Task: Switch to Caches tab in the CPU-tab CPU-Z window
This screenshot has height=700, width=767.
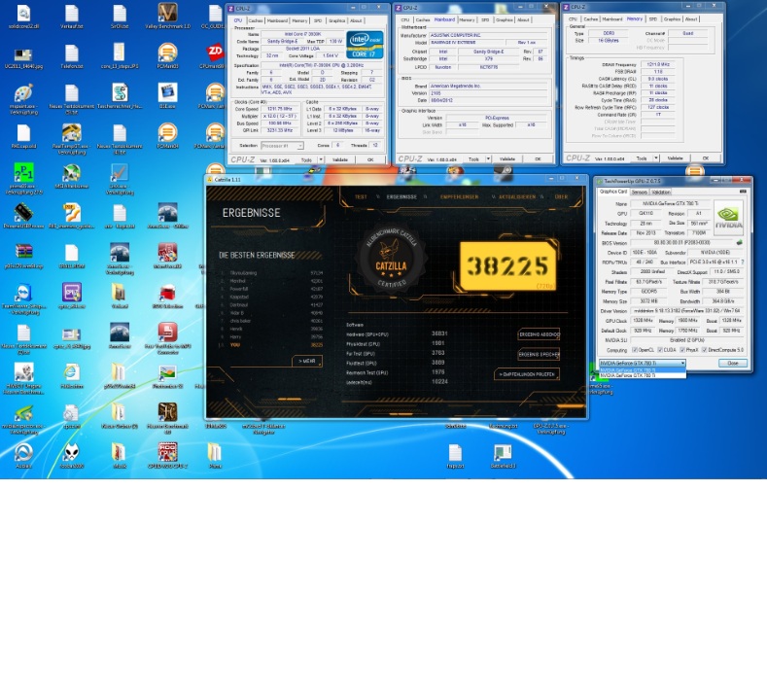Action: [x=256, y=20]
